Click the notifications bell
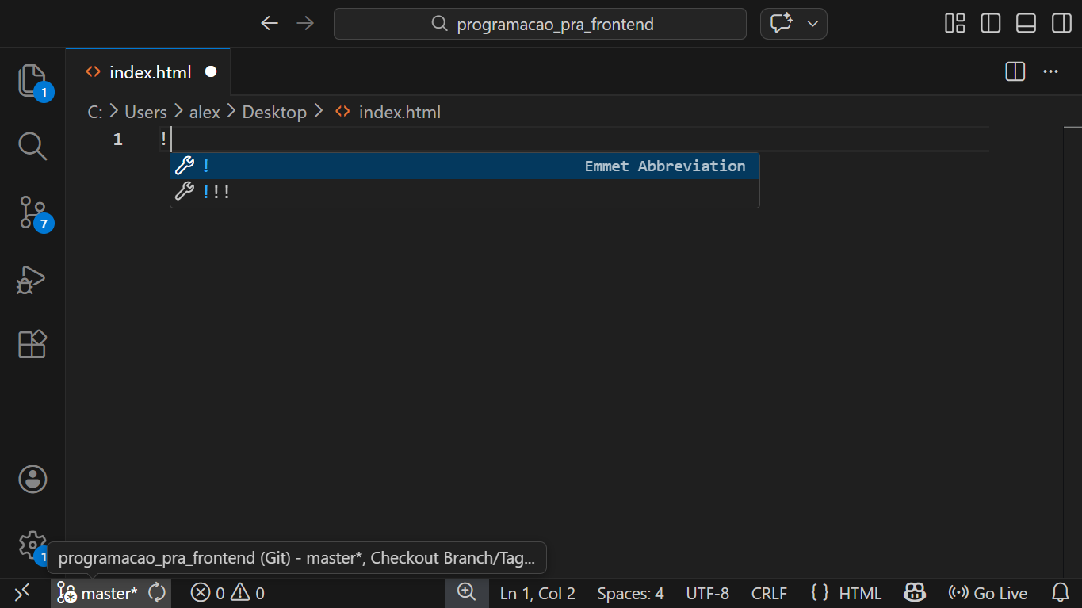 point(1061,592)
